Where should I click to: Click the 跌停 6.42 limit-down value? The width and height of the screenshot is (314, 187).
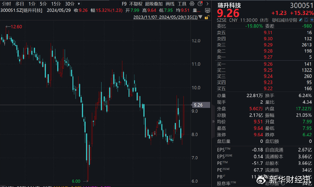point(307,135)
